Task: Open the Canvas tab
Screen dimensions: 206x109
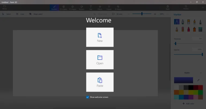Action: [x=109, y=7]
